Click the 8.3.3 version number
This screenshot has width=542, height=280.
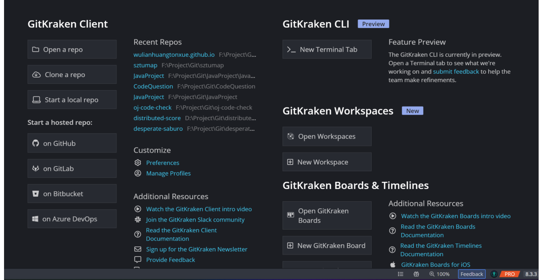click(531, 274)
